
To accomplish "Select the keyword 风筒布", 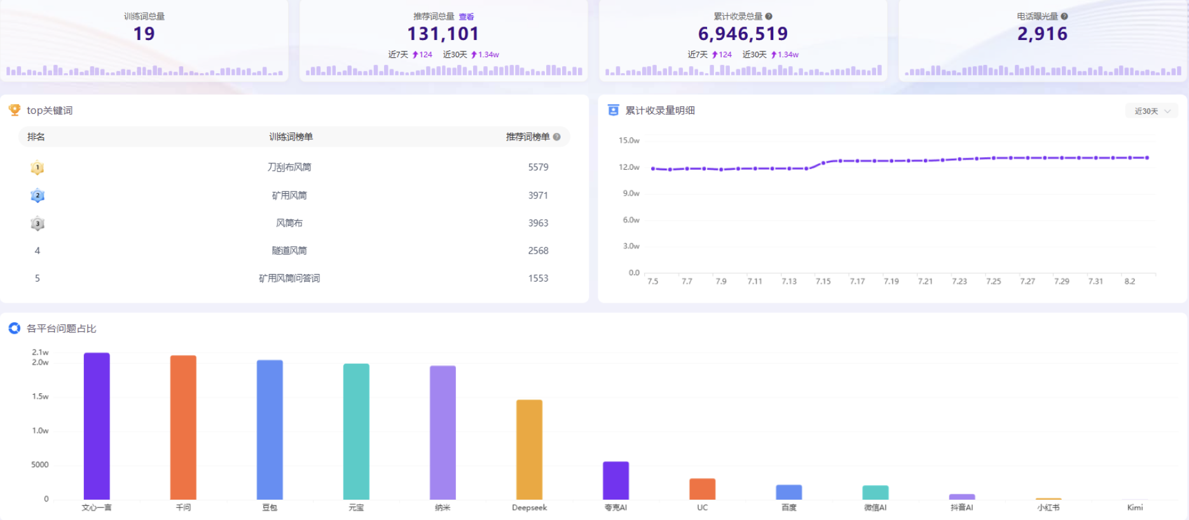I will pyautogui.click(x=289, y=223).
